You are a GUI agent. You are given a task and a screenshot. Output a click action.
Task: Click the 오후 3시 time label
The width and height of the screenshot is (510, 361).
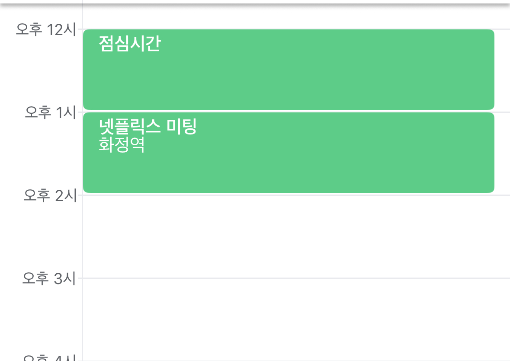pyautogui.click(x=49, y=278)
